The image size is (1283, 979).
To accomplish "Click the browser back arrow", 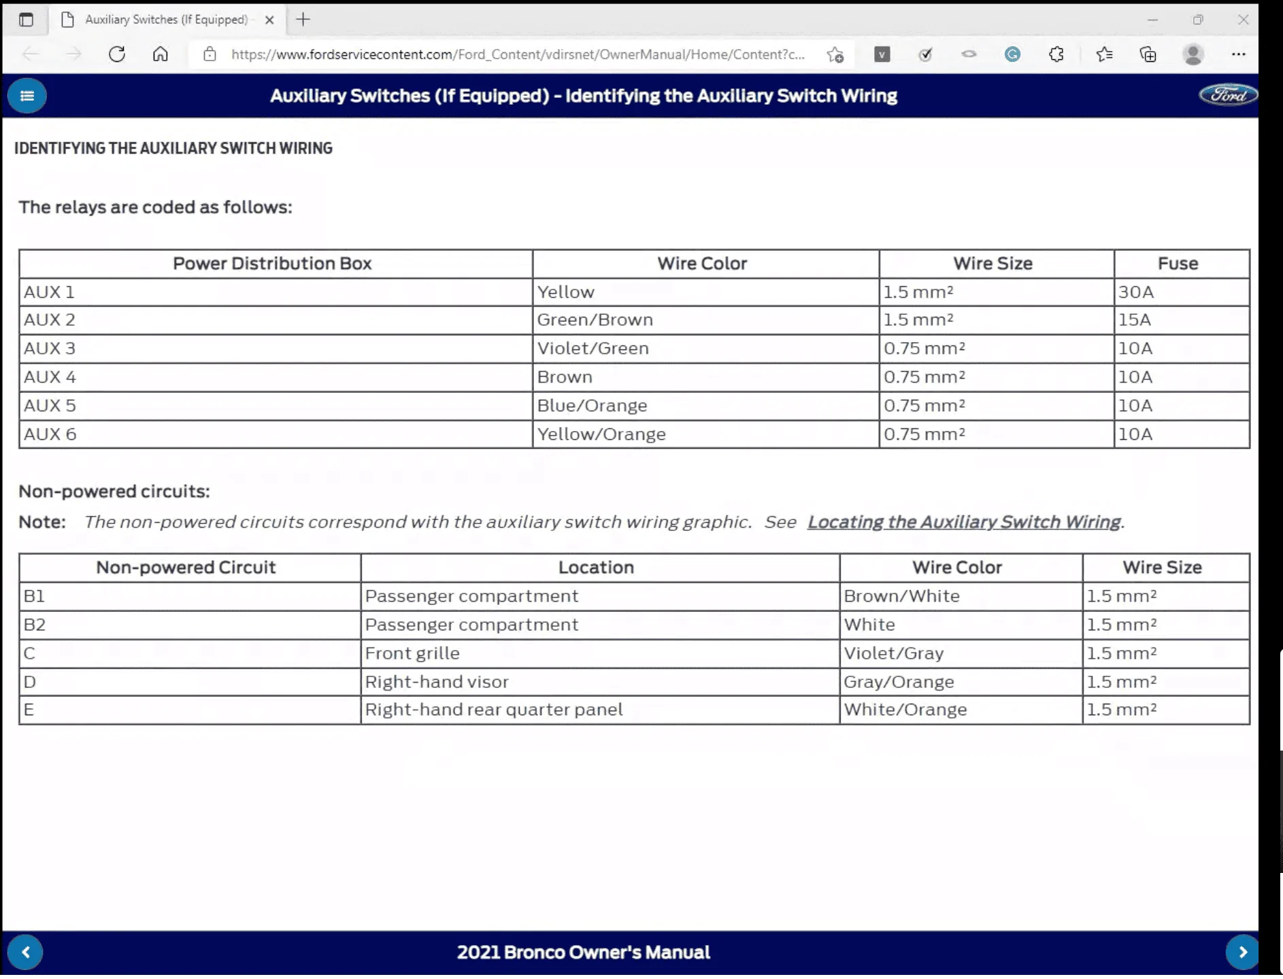I will point(31,54).
